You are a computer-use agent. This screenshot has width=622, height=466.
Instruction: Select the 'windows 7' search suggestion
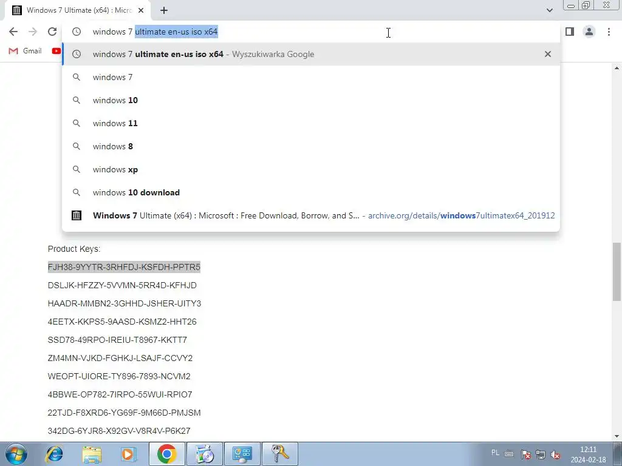point(311,77)
